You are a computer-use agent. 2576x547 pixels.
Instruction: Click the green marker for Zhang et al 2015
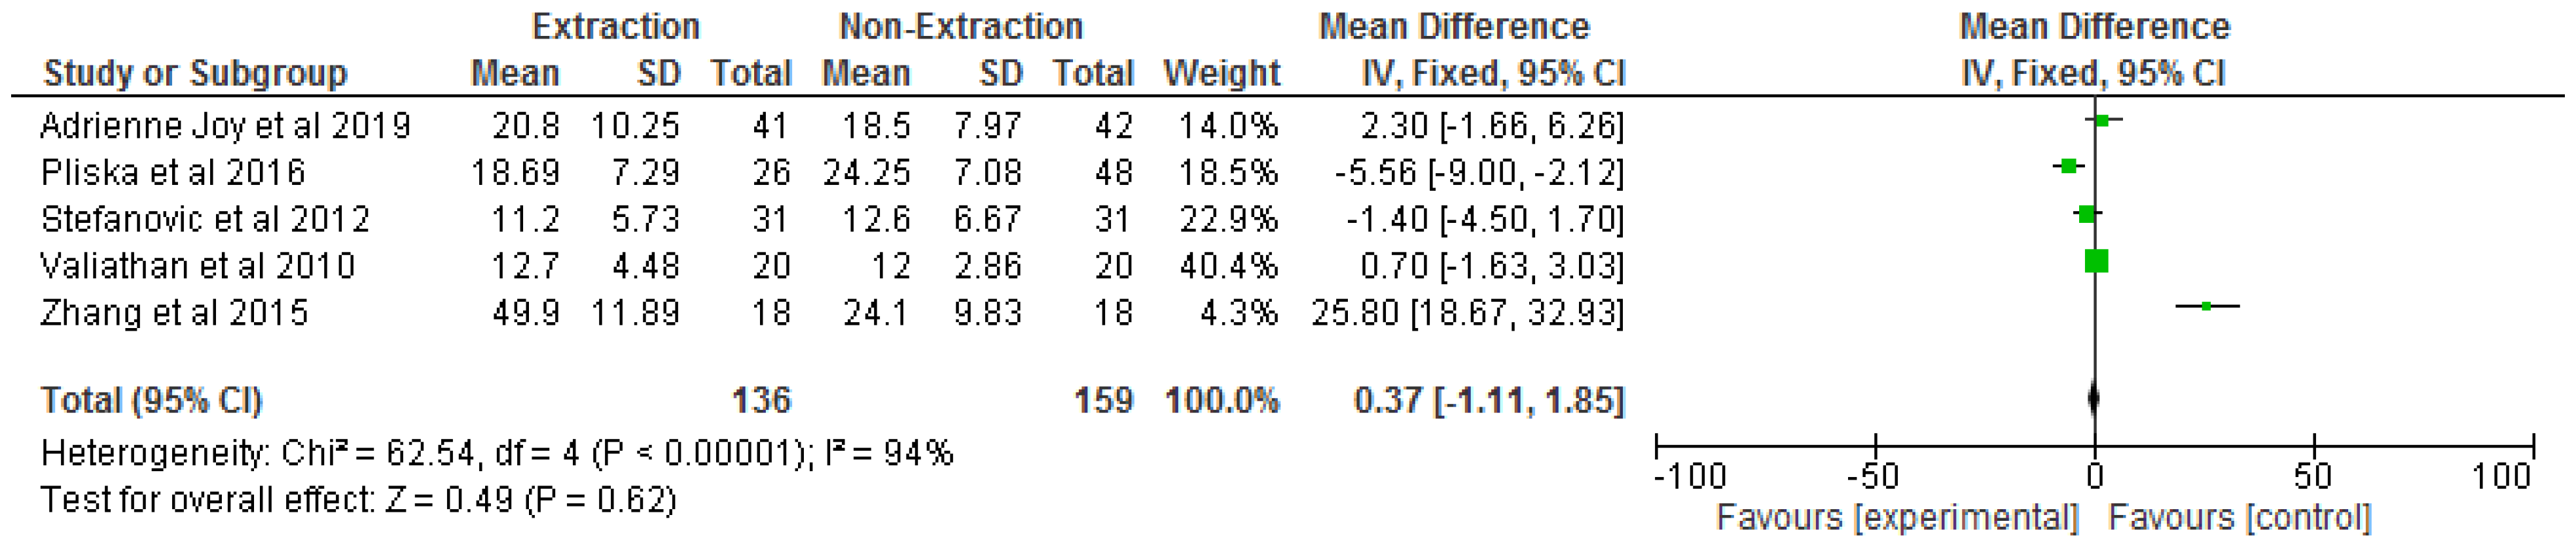(2207, 305)
